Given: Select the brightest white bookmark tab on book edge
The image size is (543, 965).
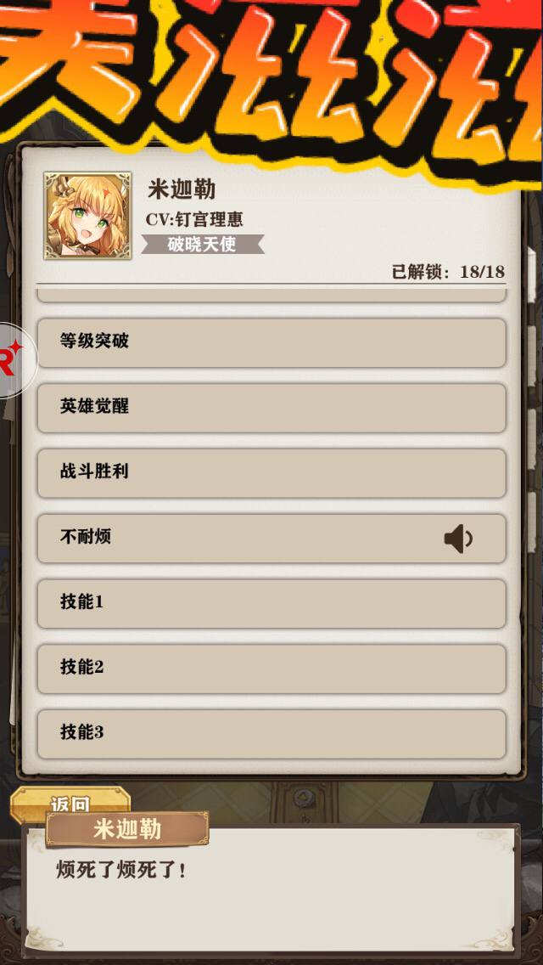Looking at the screenshot, I should click(531, 274).
